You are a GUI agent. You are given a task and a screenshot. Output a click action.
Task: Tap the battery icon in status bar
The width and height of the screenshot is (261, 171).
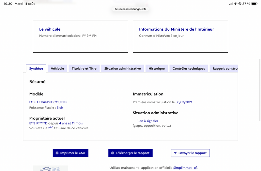tap(254, 4)
